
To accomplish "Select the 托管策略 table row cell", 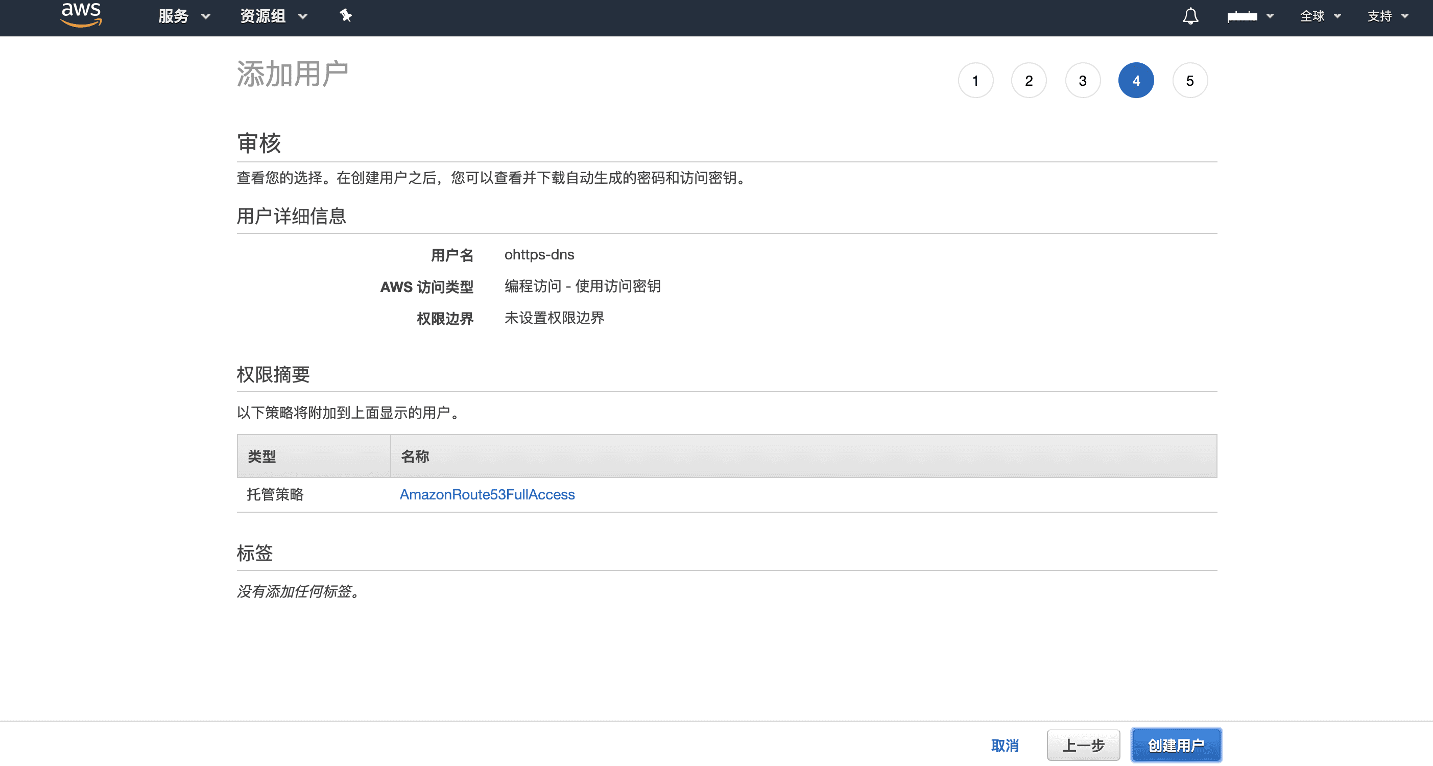I will pyautogui.click(x=275, y=494).
